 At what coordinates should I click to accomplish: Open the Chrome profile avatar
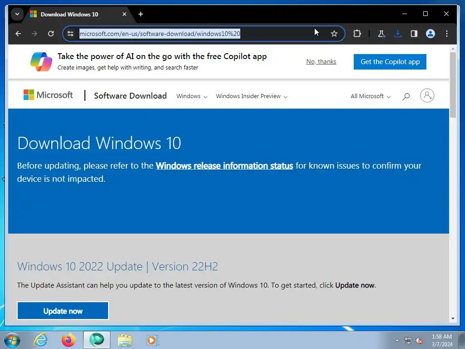[x=430, y=34]
